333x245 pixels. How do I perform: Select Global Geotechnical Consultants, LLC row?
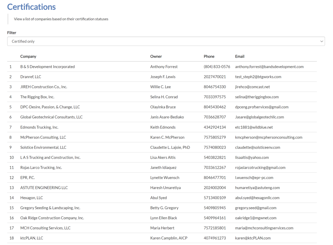[x=51, y=117]
